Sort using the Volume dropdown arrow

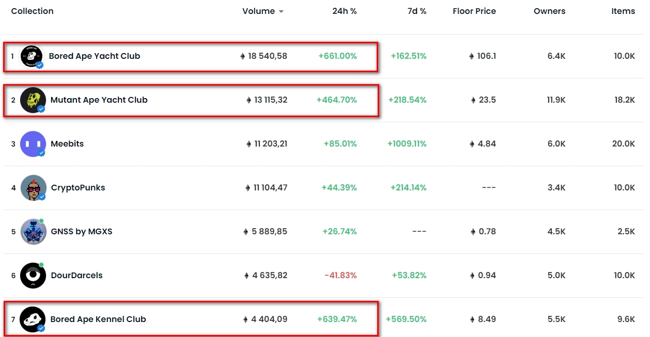click(281, 11)
